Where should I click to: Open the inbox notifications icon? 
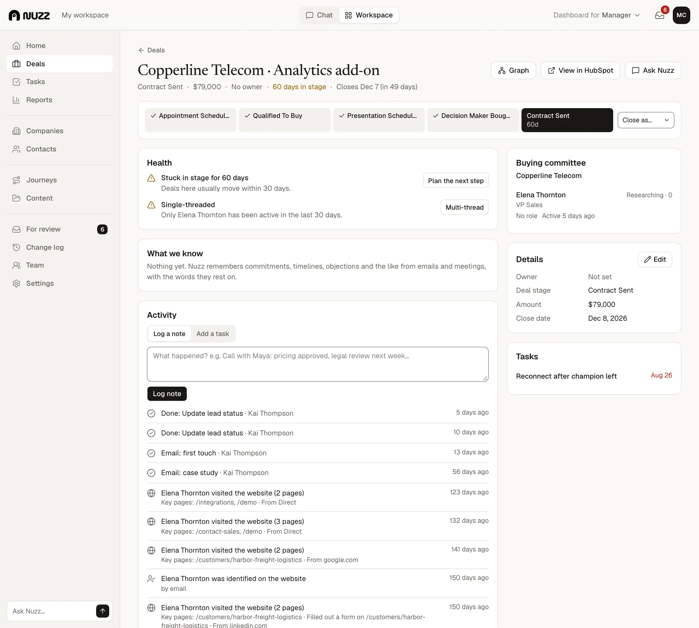[659, 15]
